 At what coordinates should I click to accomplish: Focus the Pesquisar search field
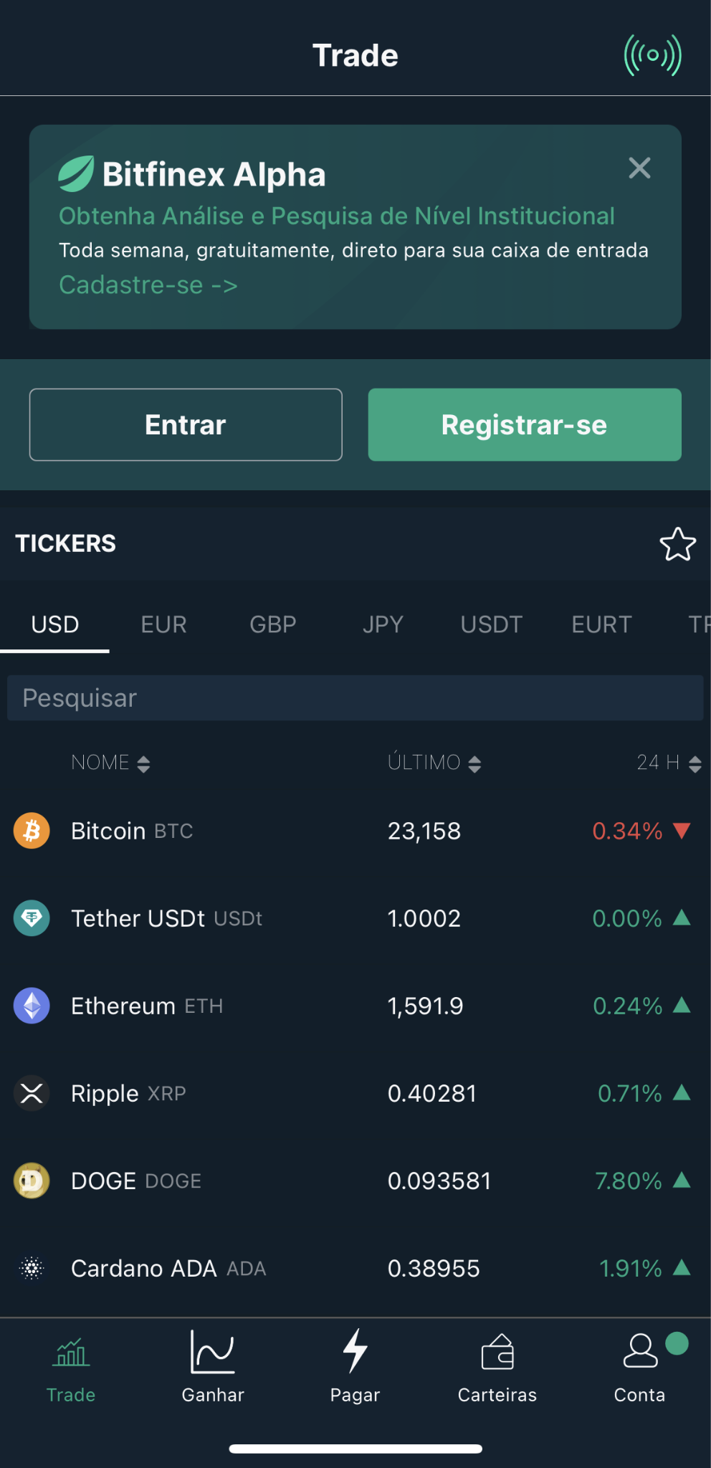pos(355,697)
